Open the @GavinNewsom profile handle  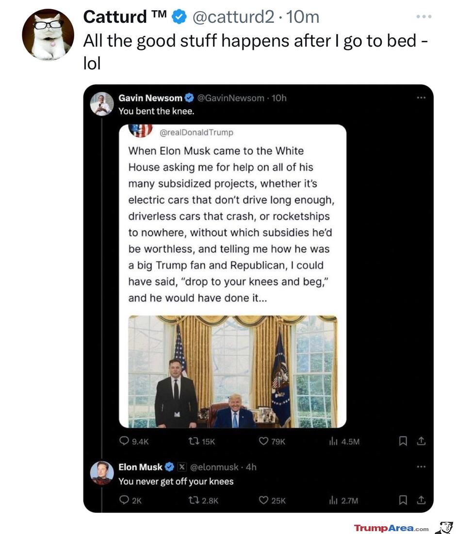click(231, 98)
